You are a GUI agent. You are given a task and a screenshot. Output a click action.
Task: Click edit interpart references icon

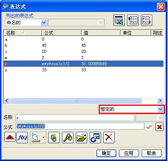[x=68, y=138]
